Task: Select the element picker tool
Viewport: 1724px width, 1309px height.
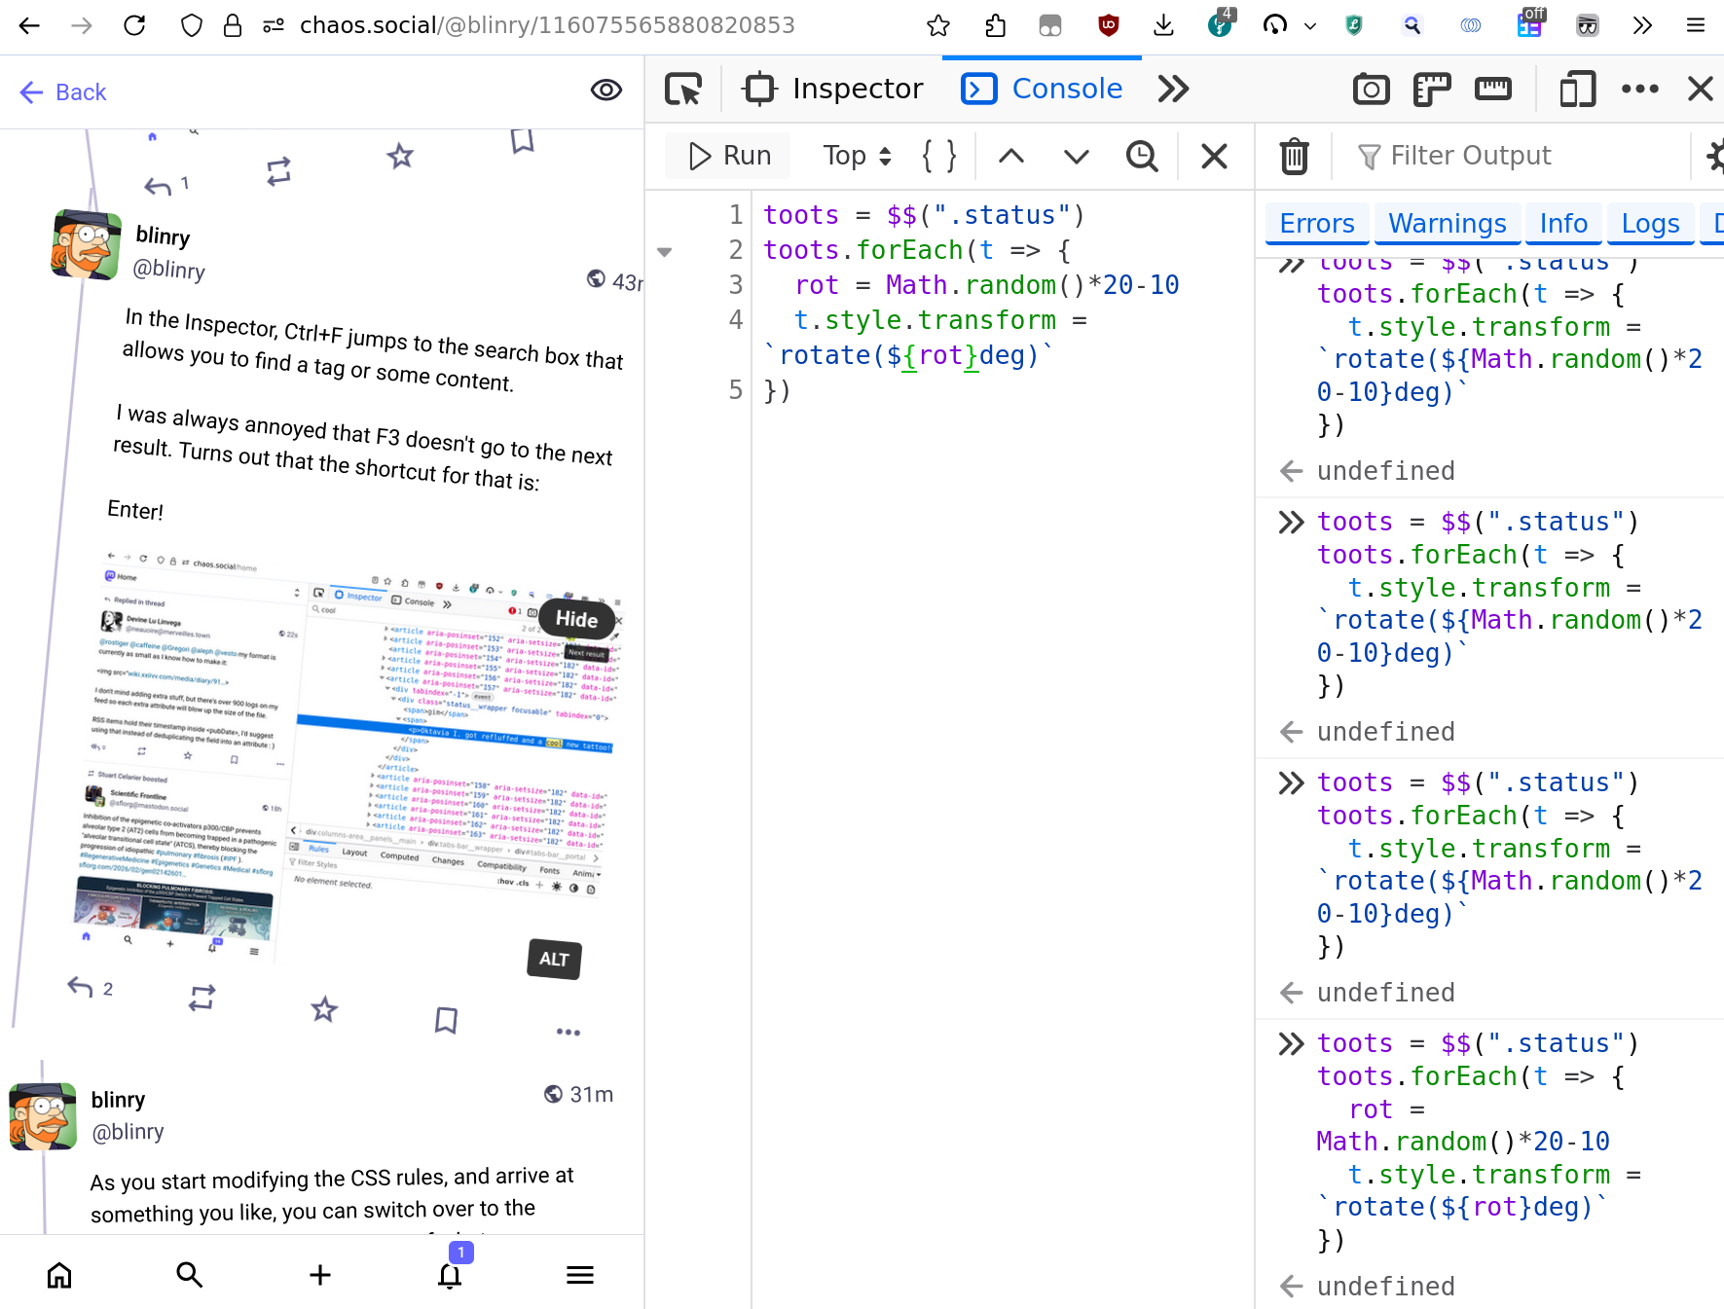Action: (x=684, y=88)
